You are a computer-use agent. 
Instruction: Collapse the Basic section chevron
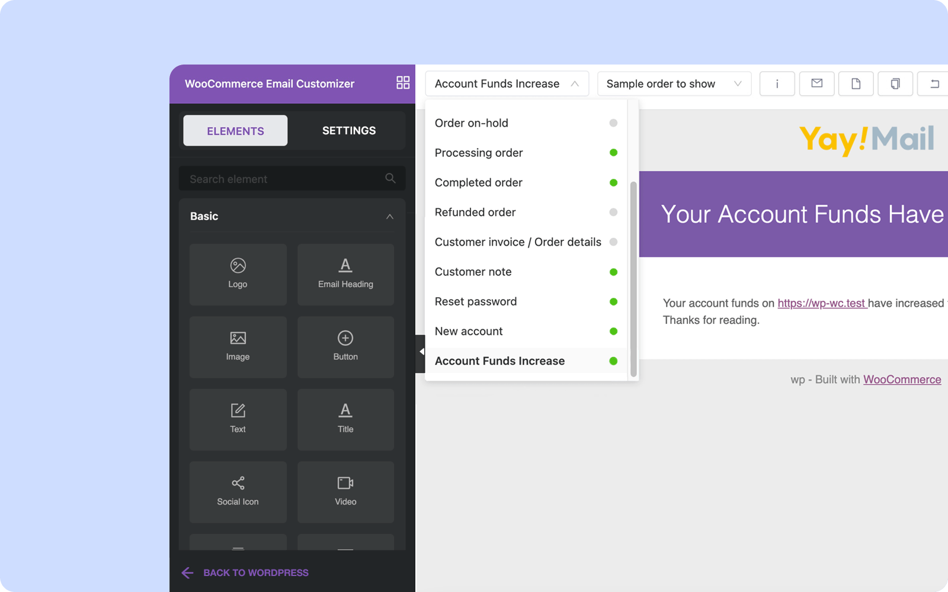pos(390,217)
